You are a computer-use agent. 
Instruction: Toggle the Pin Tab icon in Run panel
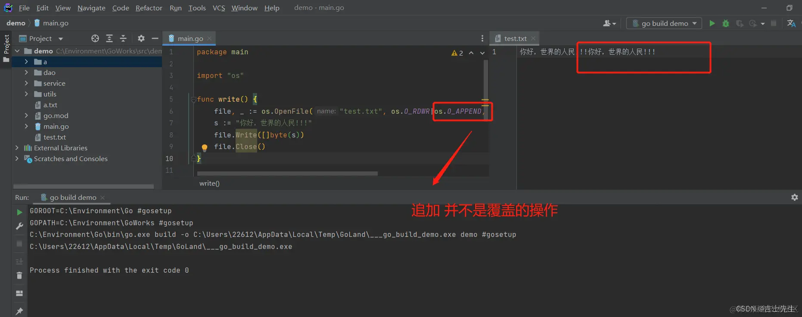coord(19,311)
